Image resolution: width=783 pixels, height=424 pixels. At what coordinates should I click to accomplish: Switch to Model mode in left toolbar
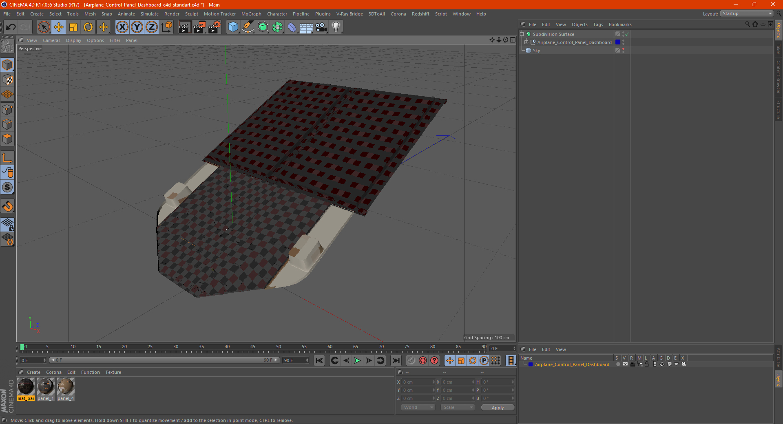pyautogui.click(x=7, y=65)
